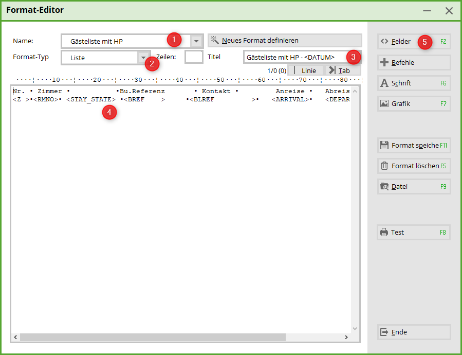
Task: Click the horizontal scrollbar right arrow
Action: coord(346,337)
